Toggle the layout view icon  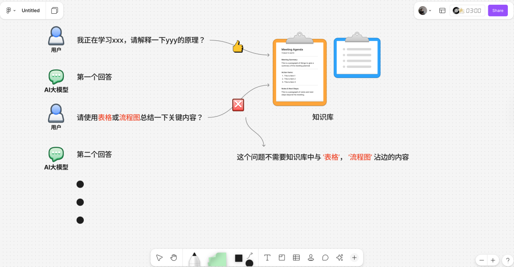pos(442,10)
